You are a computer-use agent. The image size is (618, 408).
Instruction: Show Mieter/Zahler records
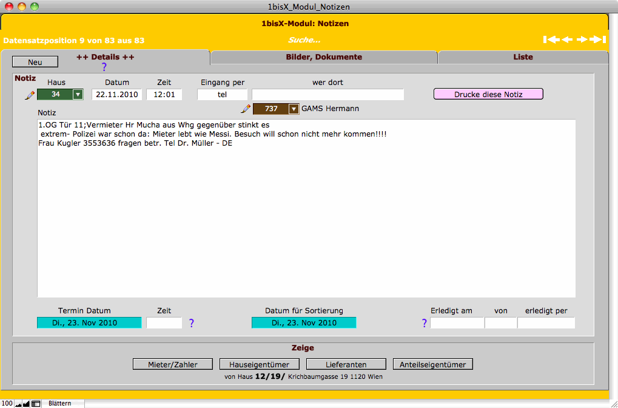click(173, 364)
